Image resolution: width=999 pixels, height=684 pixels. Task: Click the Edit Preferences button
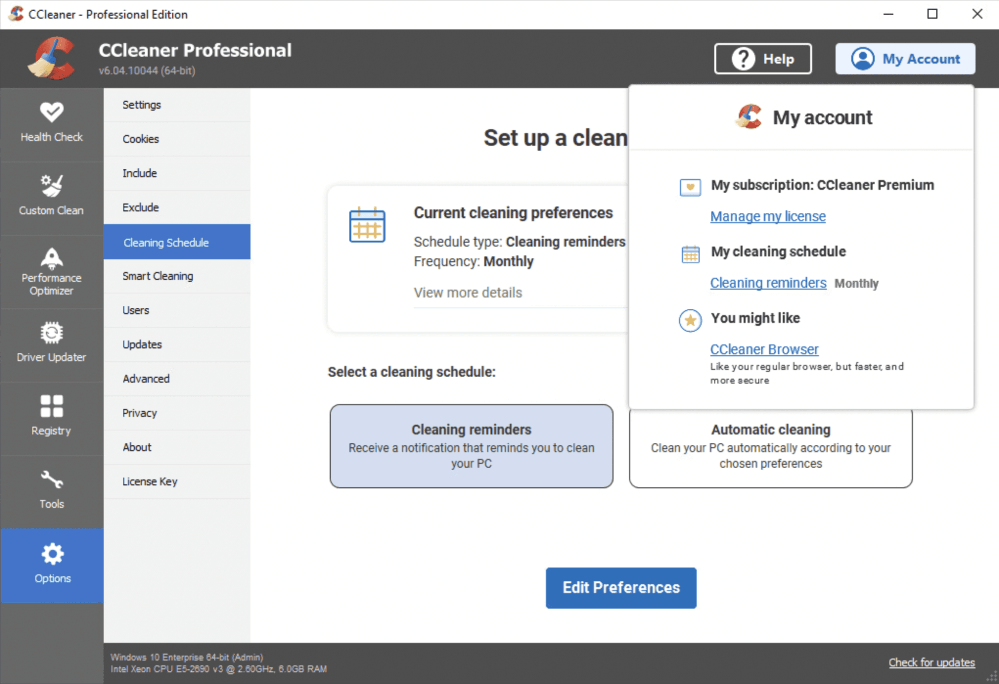621,588
